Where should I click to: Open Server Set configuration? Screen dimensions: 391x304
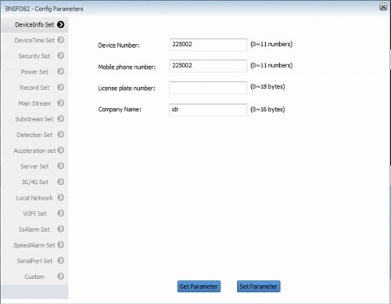click(34, 166)
